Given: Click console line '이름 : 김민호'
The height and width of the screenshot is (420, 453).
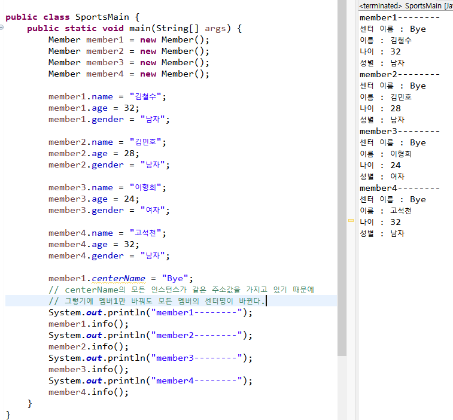Looking at the screenshot, I should point(385,97).
